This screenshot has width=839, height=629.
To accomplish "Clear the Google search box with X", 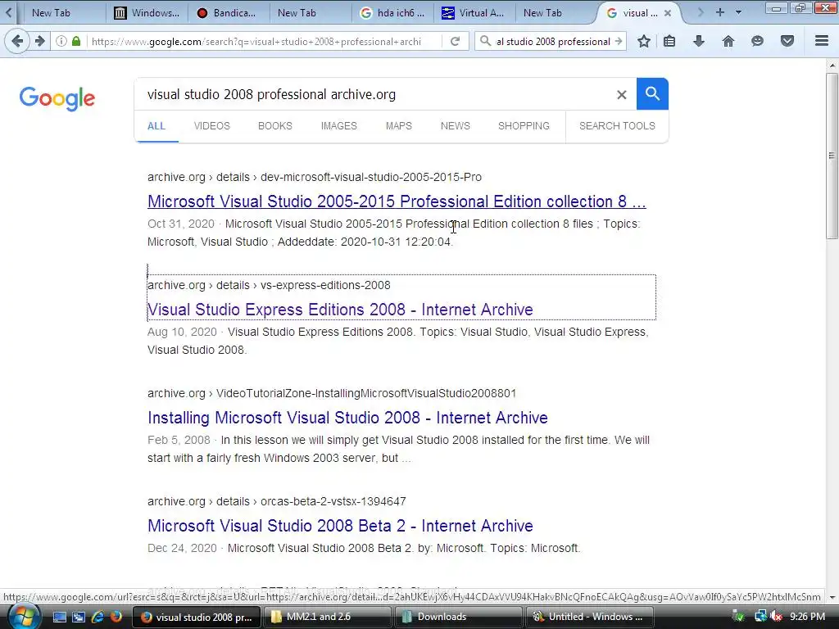I will coord(621,95).
